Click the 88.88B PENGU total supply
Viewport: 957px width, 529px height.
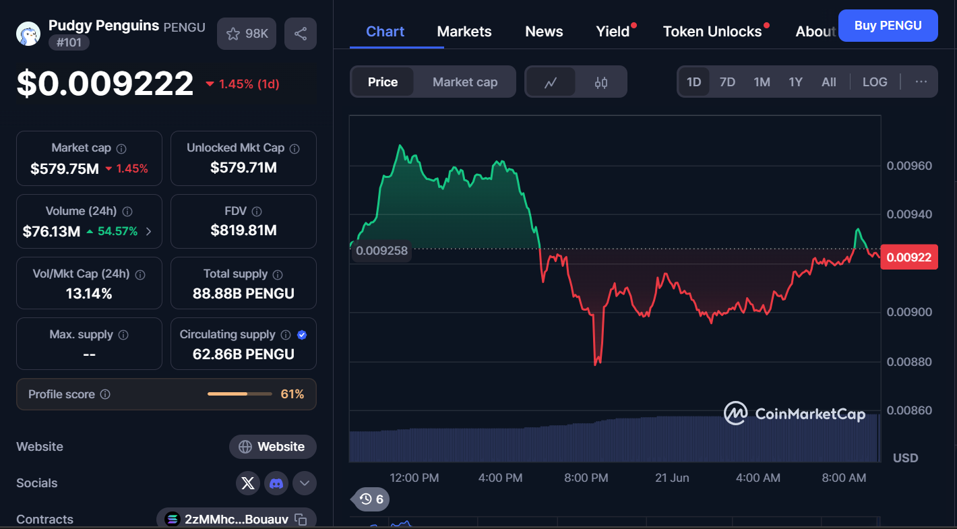pyautogui.click(x=243, y=294)
